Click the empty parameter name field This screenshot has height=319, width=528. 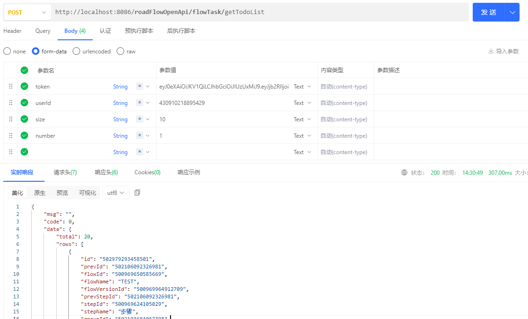[x=73, y=152]
